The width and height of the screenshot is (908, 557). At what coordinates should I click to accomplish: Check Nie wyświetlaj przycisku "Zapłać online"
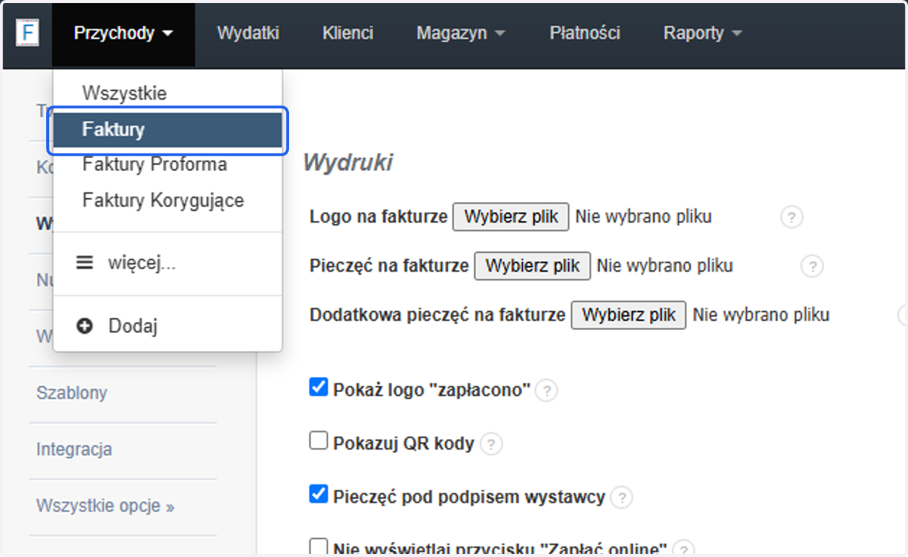[319, 546]
